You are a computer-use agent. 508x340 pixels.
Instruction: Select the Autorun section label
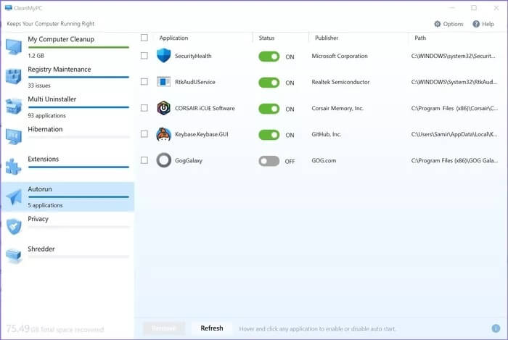coord(39,189)
